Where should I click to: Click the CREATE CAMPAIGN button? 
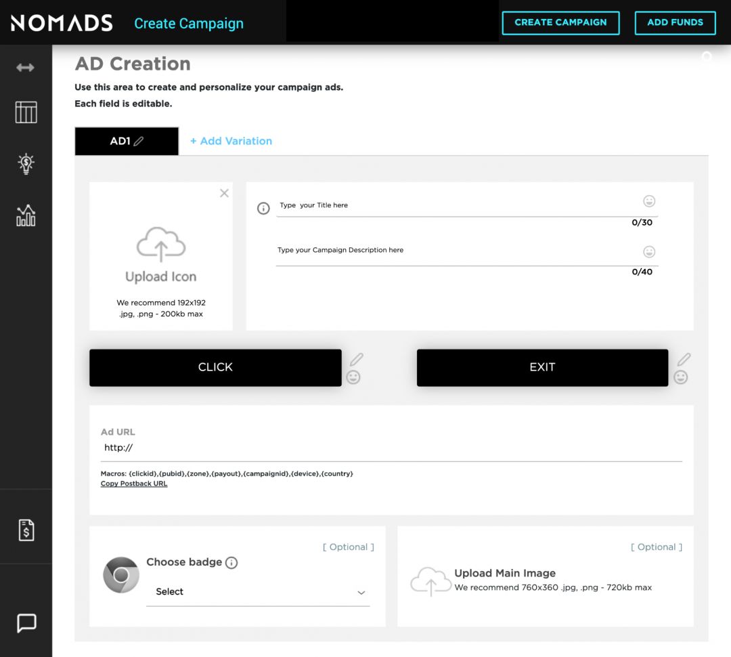point(560,22)
